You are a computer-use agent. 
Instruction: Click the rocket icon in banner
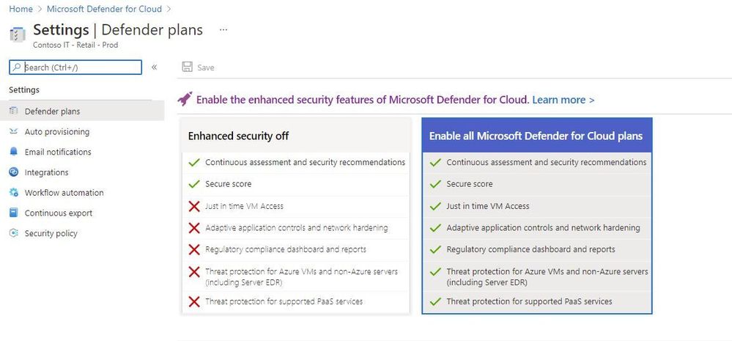click(x=185, y=99)
